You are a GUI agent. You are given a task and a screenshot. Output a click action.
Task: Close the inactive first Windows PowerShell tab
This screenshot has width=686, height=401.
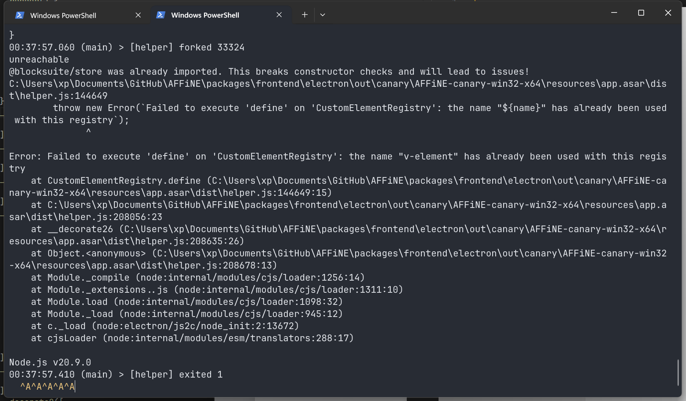pos(138,15)
